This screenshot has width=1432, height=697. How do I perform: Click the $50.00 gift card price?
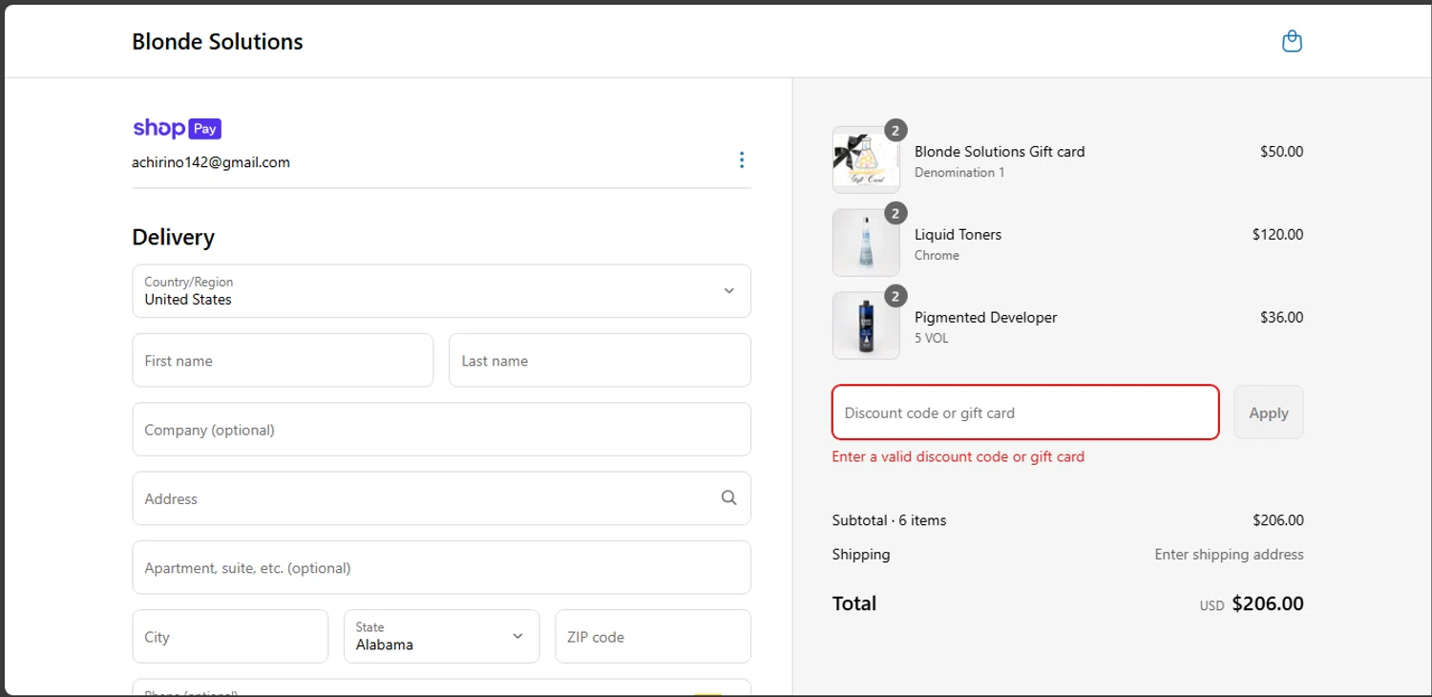pyautogui.click(x=1281, y=152)
